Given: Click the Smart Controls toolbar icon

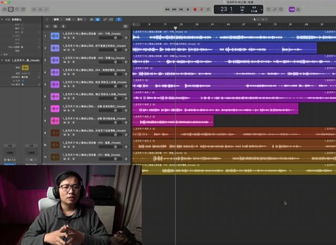Looking at the screenshot, I should click(34, 9).
